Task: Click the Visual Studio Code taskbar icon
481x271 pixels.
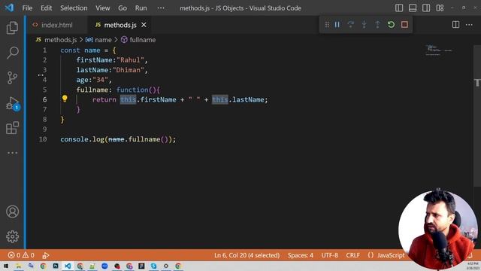Action: pos(68,266)
